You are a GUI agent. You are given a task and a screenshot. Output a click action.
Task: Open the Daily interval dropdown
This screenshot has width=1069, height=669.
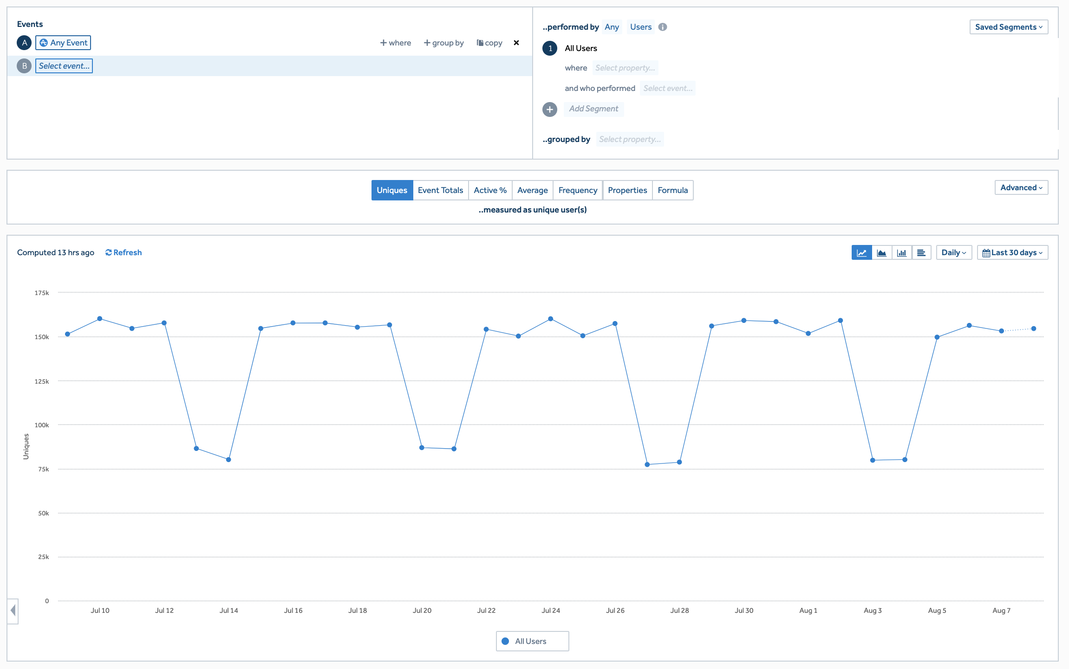tap(954, 252)
